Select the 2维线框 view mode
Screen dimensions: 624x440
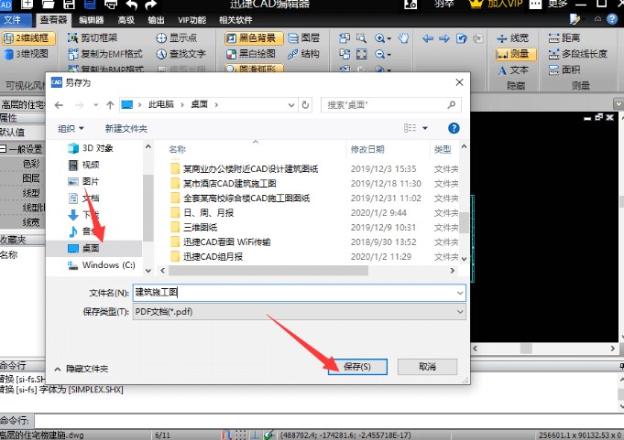point(27,38)
